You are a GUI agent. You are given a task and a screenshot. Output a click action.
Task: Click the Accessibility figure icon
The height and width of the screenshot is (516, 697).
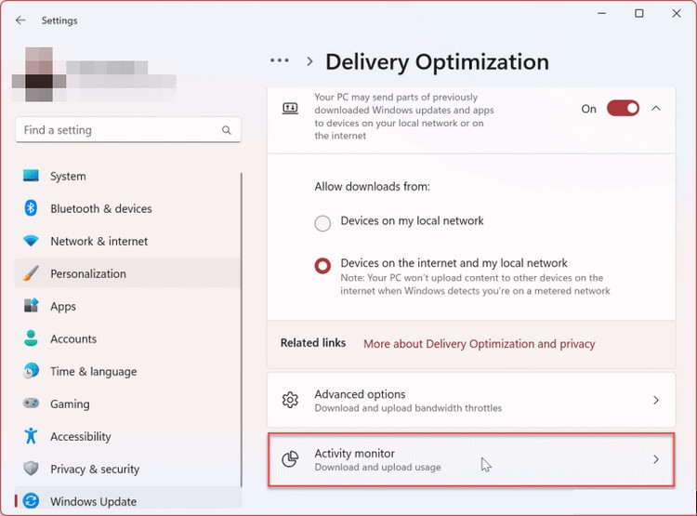[31, 436]
